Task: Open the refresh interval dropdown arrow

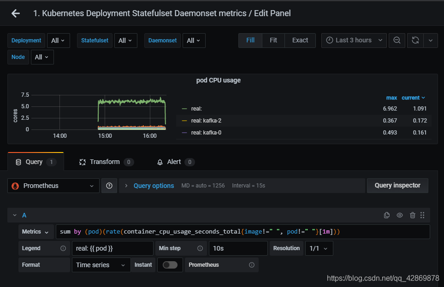Action: click(x=431, y=40)
